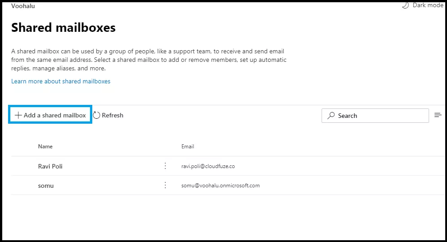
Task: Open the three-dot menu for Ravi Poli
Action: (165, 166)
